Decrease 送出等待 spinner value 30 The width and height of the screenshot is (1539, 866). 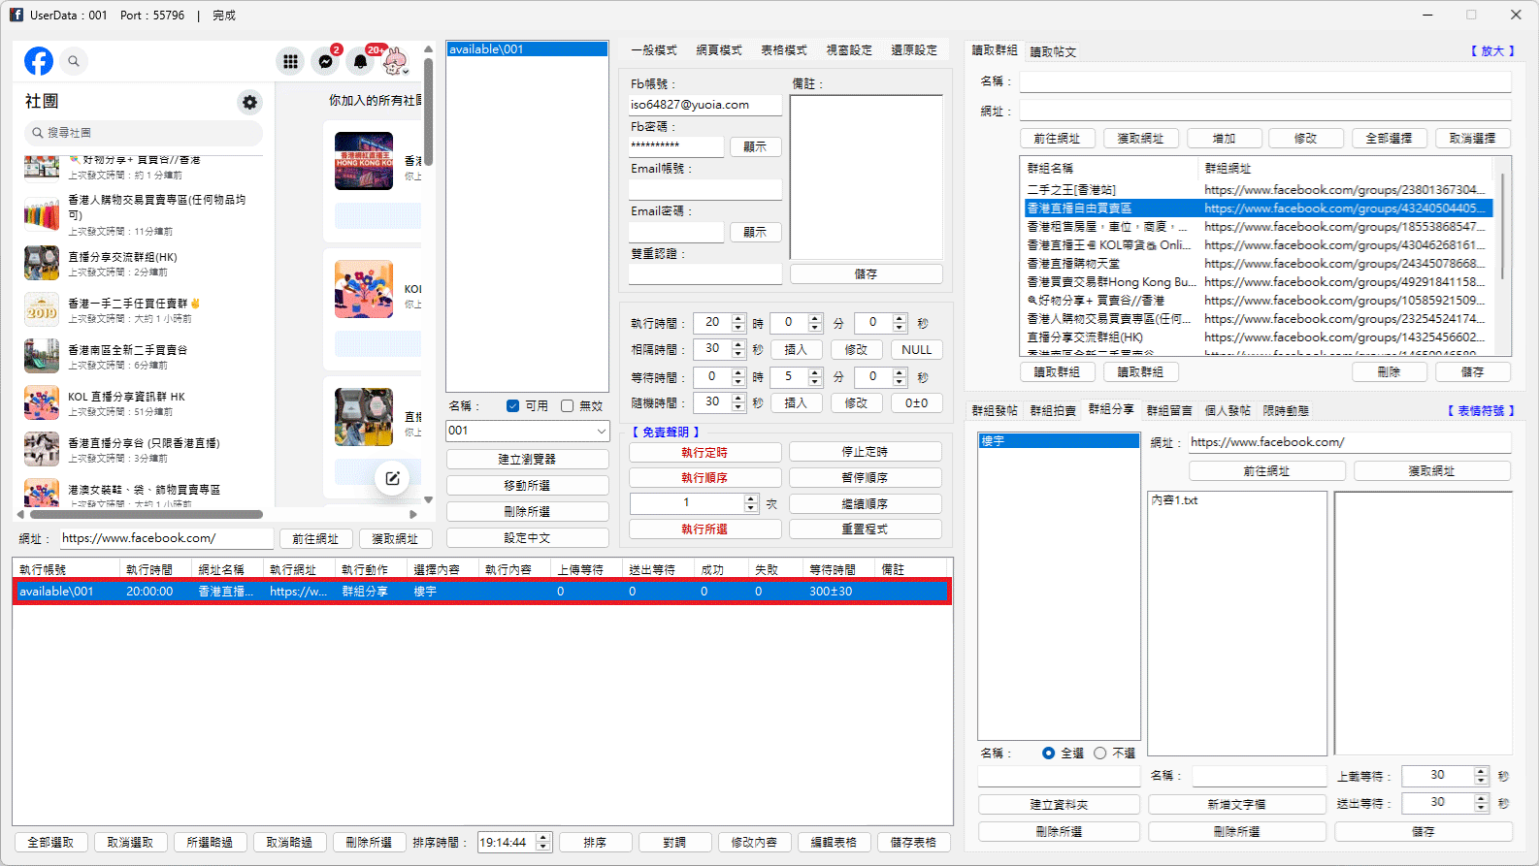pyautogui.click(x=1481, y=807)
